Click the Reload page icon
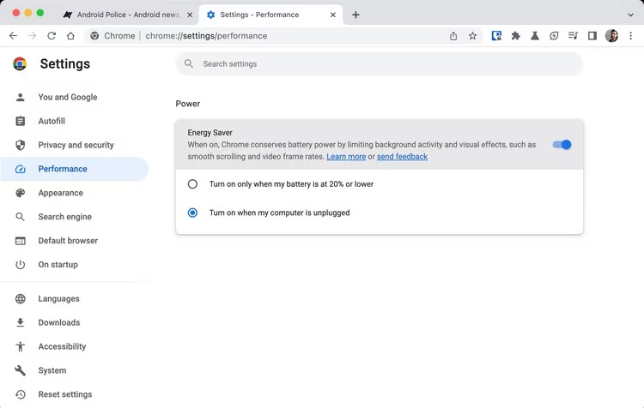The width and height of the screenshot is (644, 408). (52, 36)
